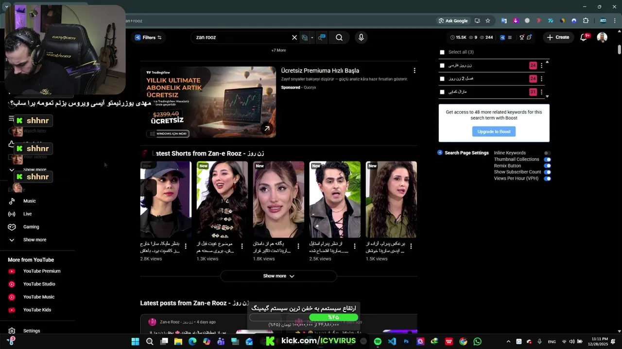
Task: Open the Filters button
Action: [148, 37]
